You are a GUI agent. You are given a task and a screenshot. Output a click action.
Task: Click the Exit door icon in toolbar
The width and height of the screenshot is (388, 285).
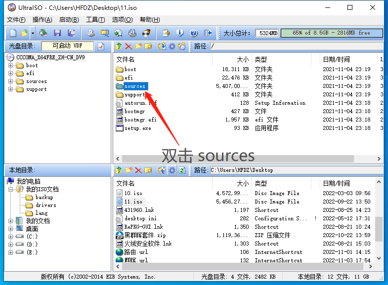[208, 33]
